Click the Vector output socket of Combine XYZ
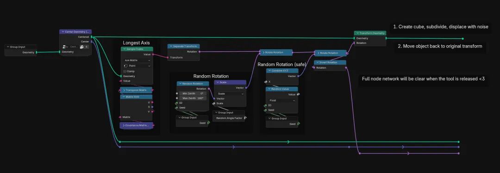This screenshot has height=173, width=500. 298,76
